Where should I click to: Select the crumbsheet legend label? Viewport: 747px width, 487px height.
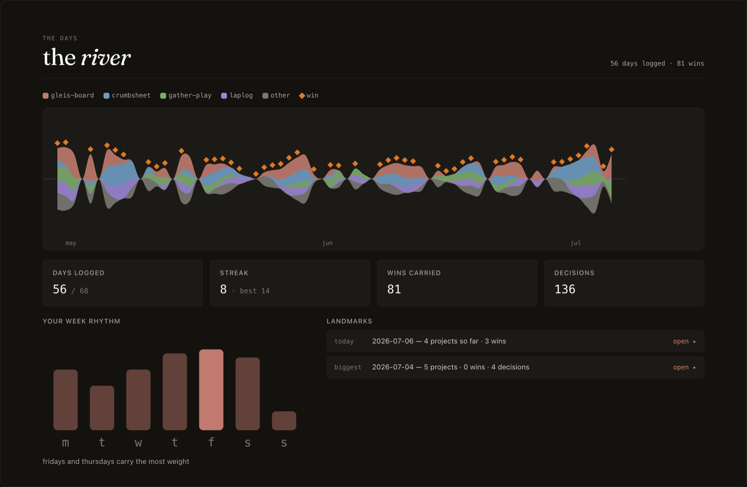pos(131,95)
